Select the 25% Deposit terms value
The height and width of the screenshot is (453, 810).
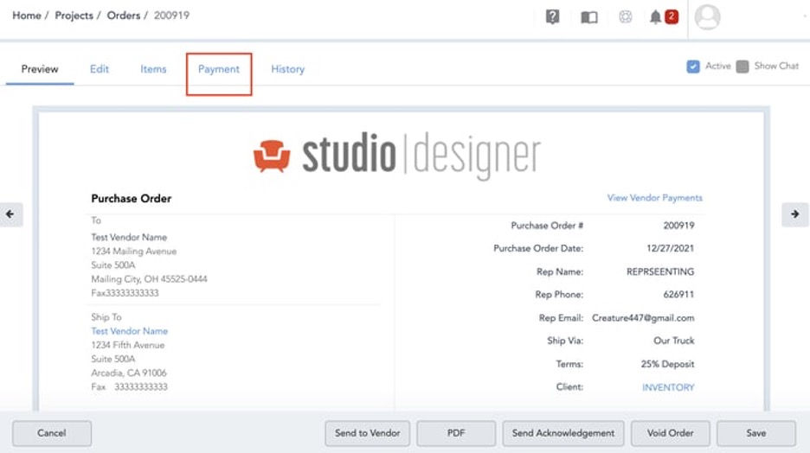pyautogui.click(x=667, y=364)
